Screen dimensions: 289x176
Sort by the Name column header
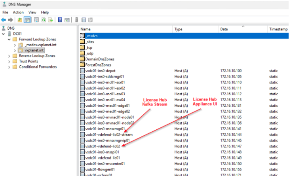click(x=125, y=29)
